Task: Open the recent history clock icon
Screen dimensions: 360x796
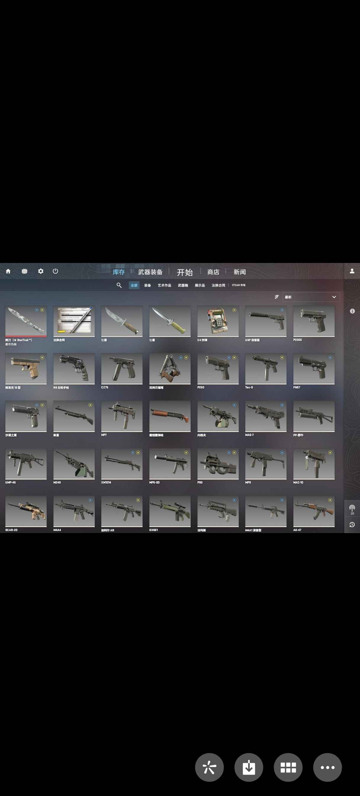Action: (x=352, y=525)
